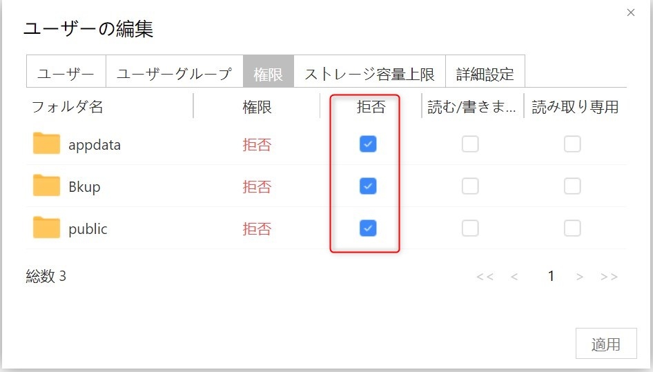Image resolution: width=653 pixels, height=372 pixels.
Task: Click the public folder icon
Action: point(47,228)
